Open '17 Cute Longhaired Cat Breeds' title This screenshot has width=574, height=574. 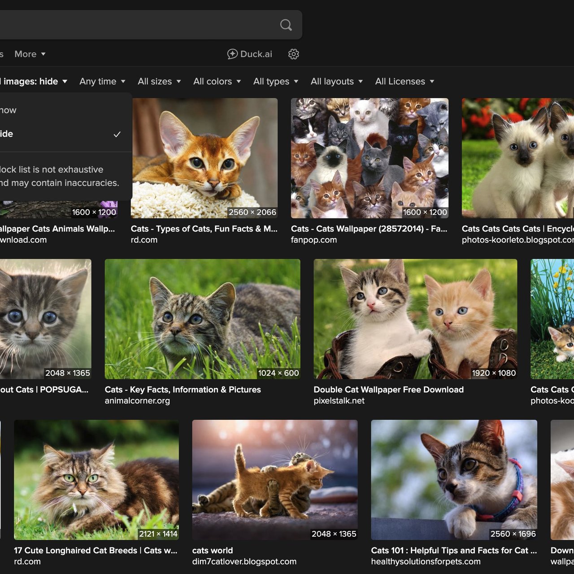point(96,550)
